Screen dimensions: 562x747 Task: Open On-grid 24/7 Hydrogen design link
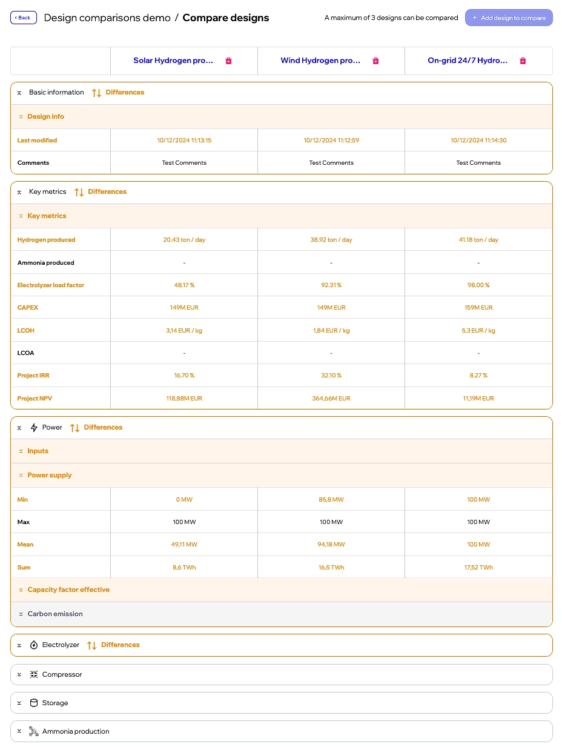pos(468,61)
